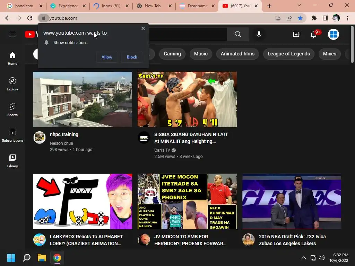Open Library in sidebar
The height and width of the screenshot is (266, 355).
point(12,161)
